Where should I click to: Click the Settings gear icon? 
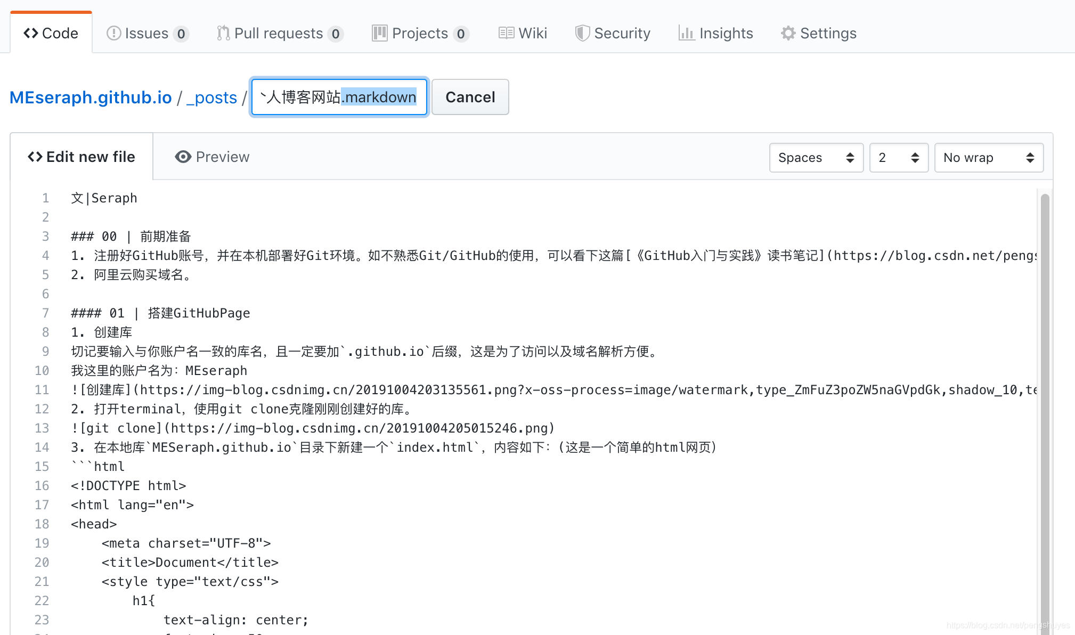click(788, 34)
